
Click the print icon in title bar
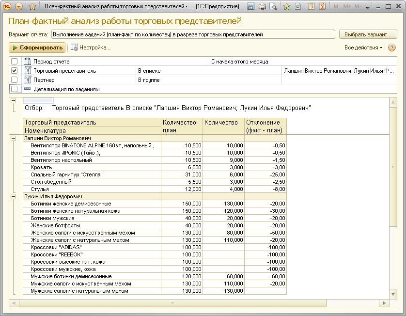pos(262,7)
